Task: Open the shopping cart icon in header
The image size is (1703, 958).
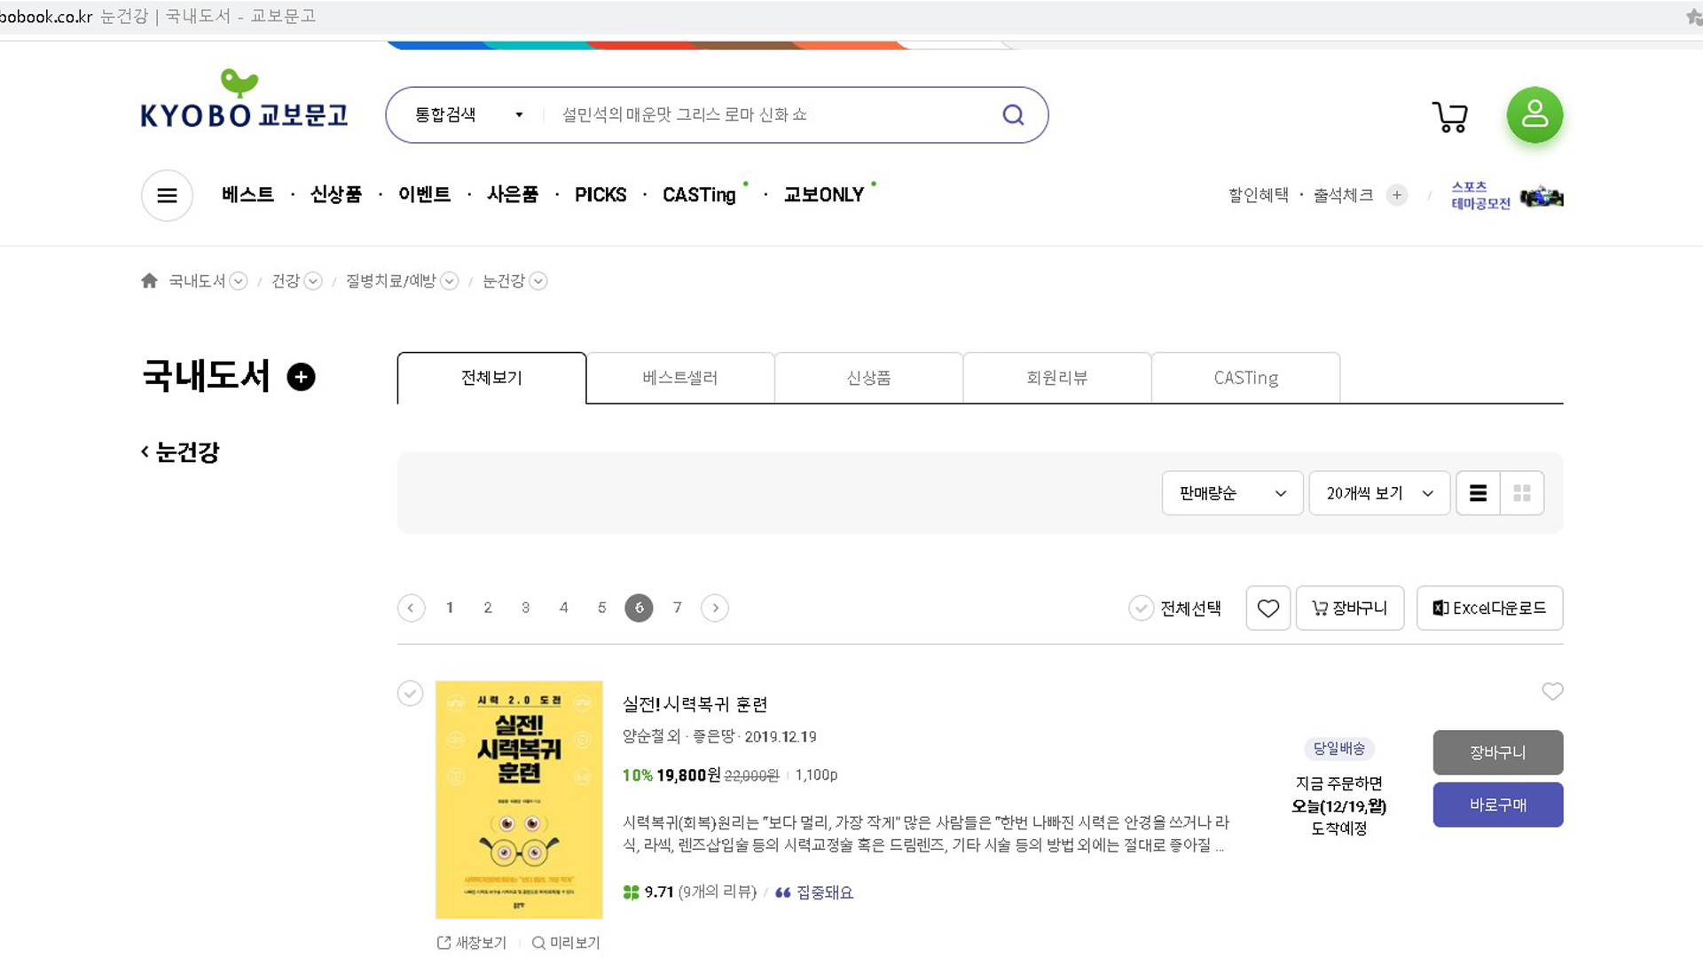Action: point(1450,116)
